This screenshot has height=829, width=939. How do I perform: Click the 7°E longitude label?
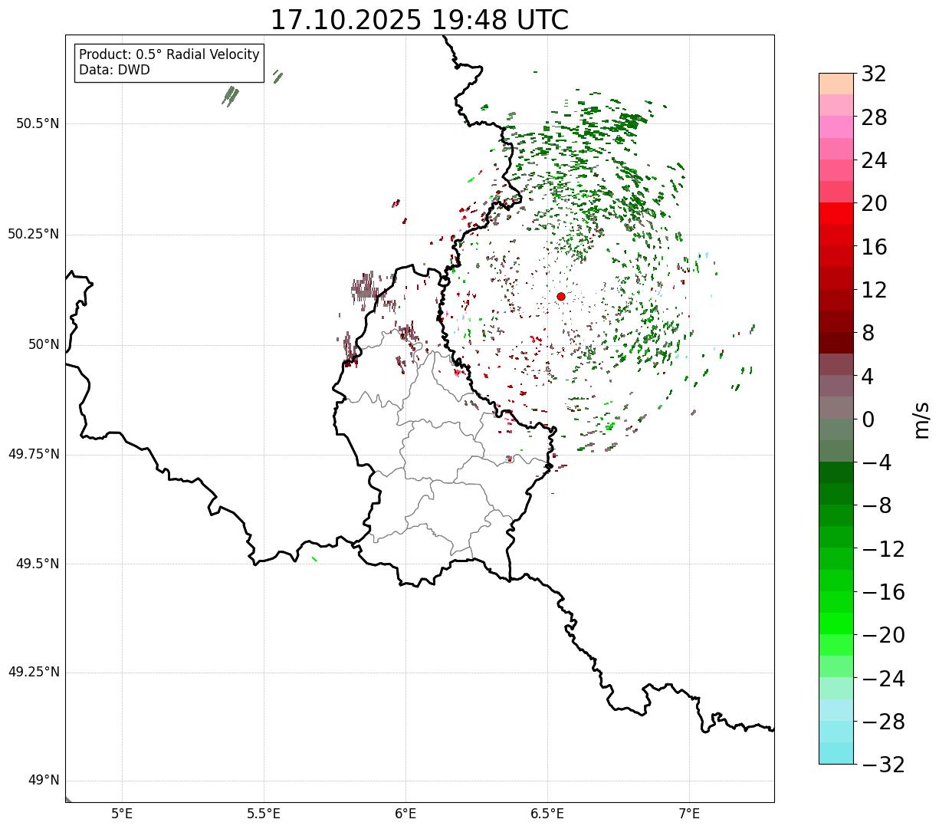tap(689, 813)
